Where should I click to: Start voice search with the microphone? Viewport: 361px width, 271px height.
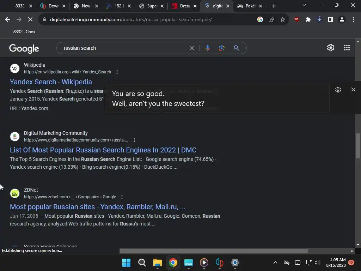pyautogui.click(x=207, y=48)
